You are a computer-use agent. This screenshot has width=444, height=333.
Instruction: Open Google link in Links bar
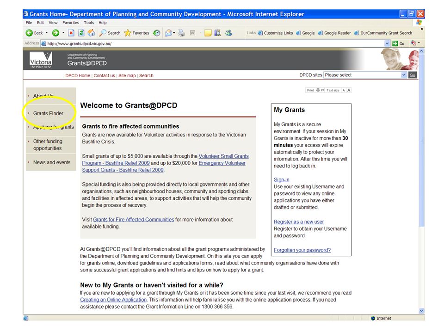click(306, 33)
